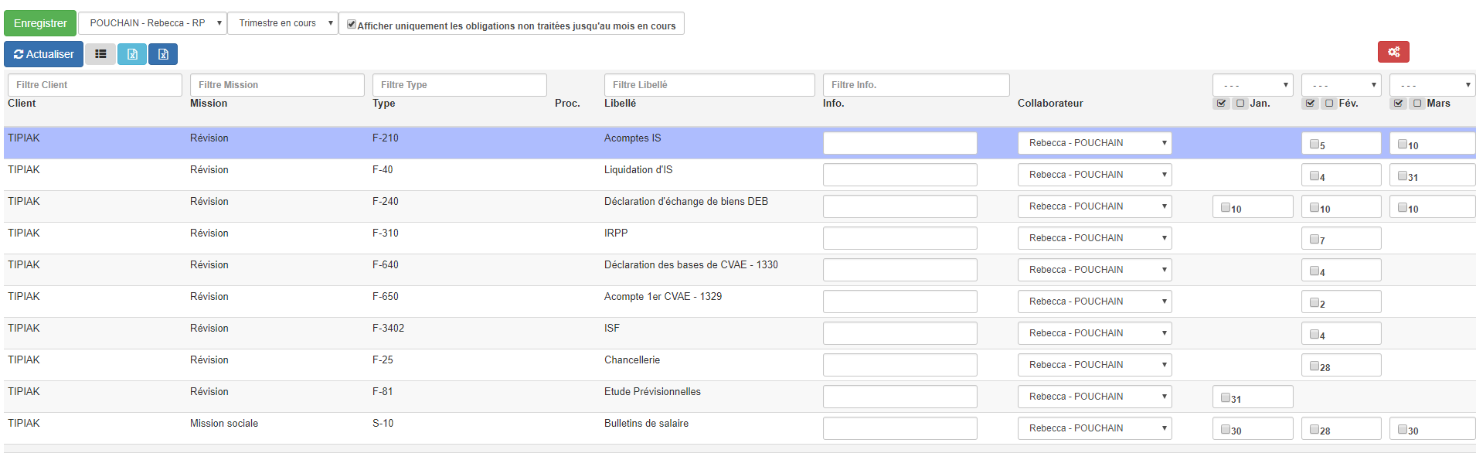This screenshot has height=460, width=1476.
Task: Click the 'Mission' column header
Action: coord(209,104)
